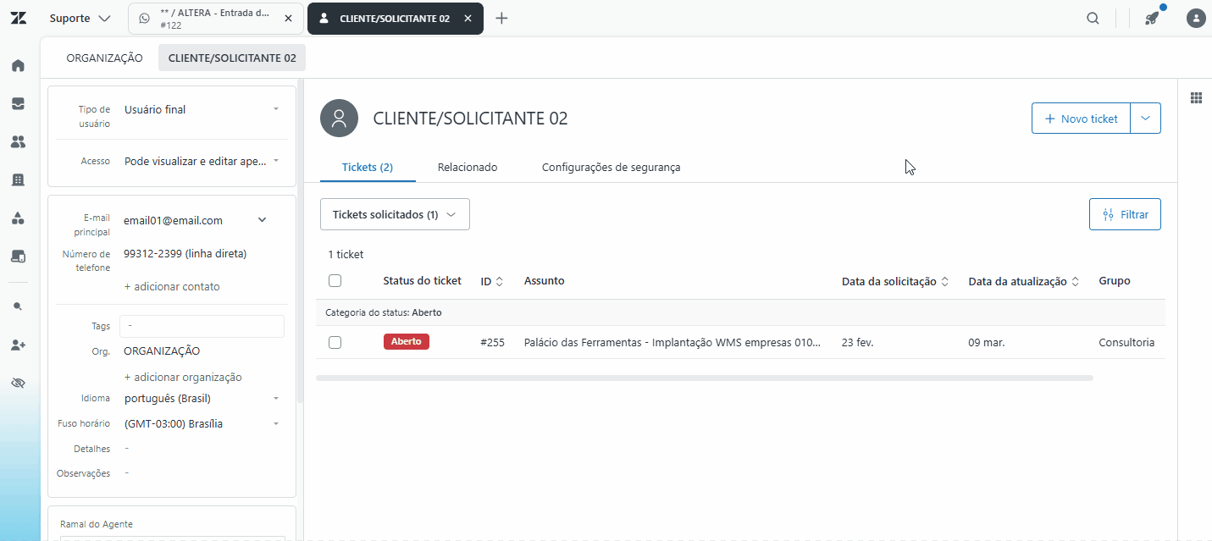Viewport: 1212px width, 541px height.
Task: Click the Aberto status badge
Action: point(407,342)
